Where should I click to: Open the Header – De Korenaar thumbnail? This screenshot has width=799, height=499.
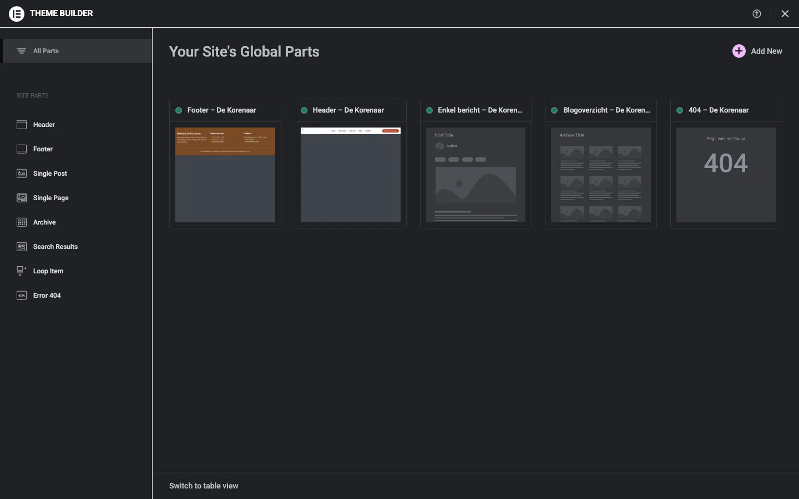[x=351, y=175]
